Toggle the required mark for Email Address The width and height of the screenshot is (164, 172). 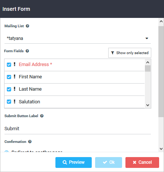click(x=15, y=64)
